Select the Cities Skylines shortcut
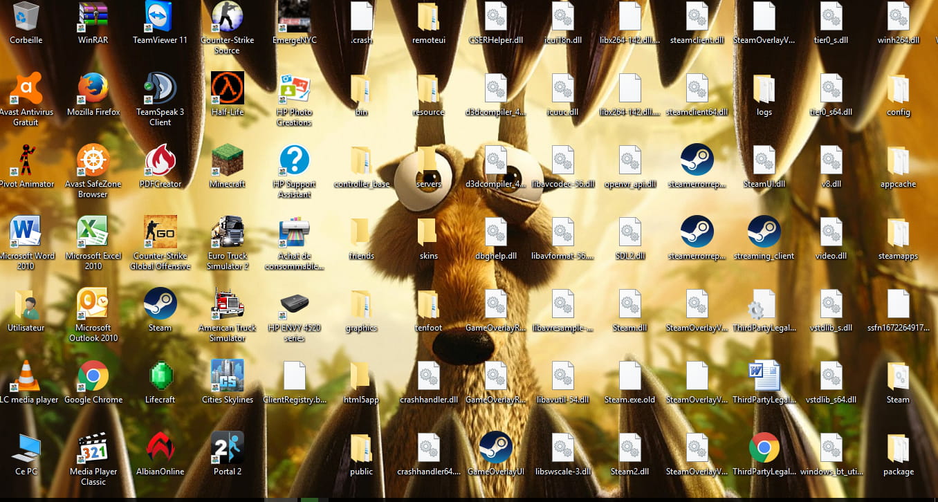This screenshot has height=502, width=938. (227, 375)
